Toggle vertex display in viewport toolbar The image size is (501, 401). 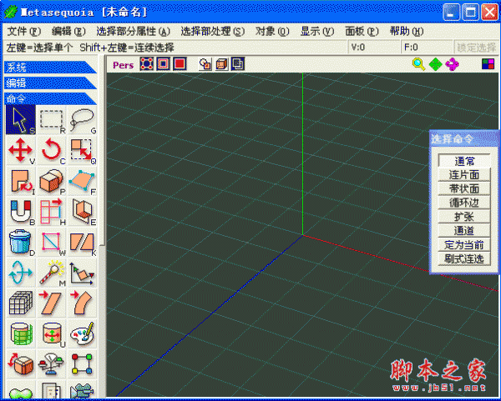pyautogui.click(x=147, y=64)
